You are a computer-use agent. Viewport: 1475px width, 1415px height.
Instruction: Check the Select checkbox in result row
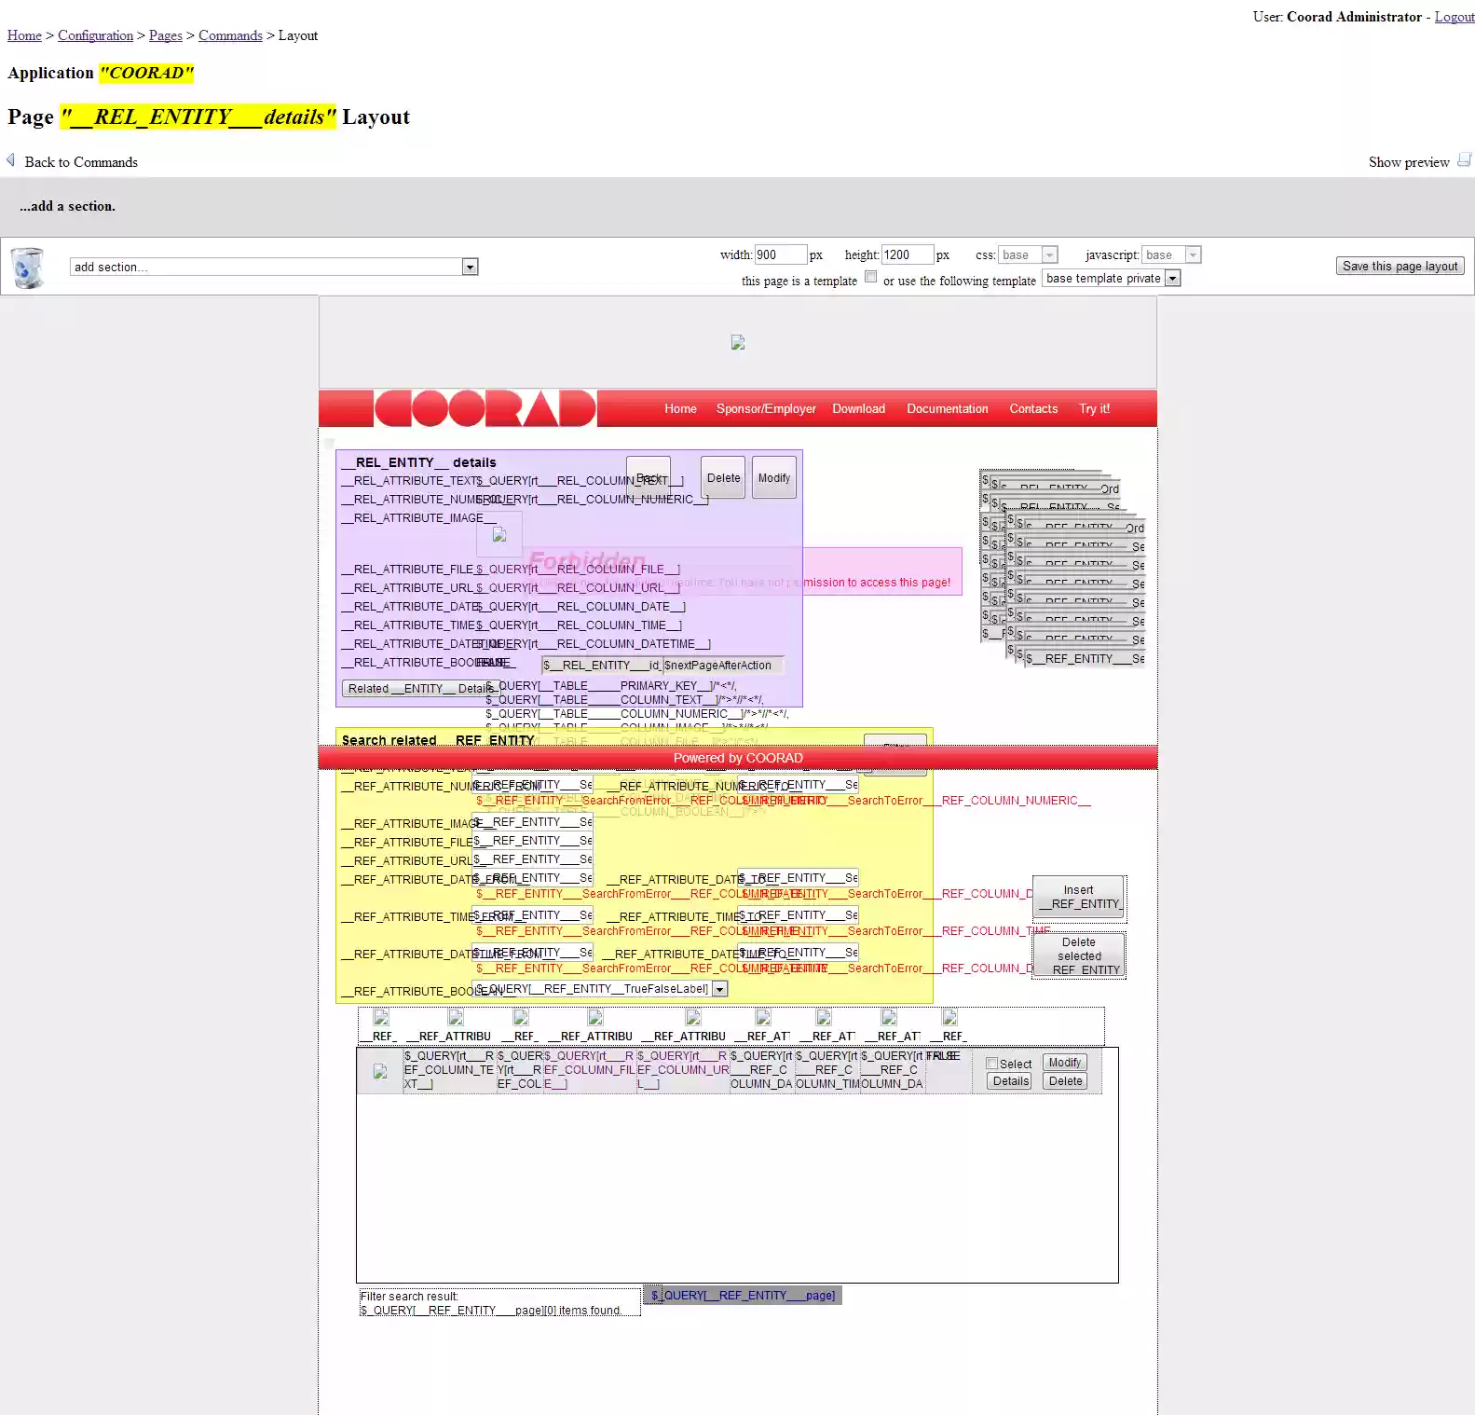[991, 1064]
